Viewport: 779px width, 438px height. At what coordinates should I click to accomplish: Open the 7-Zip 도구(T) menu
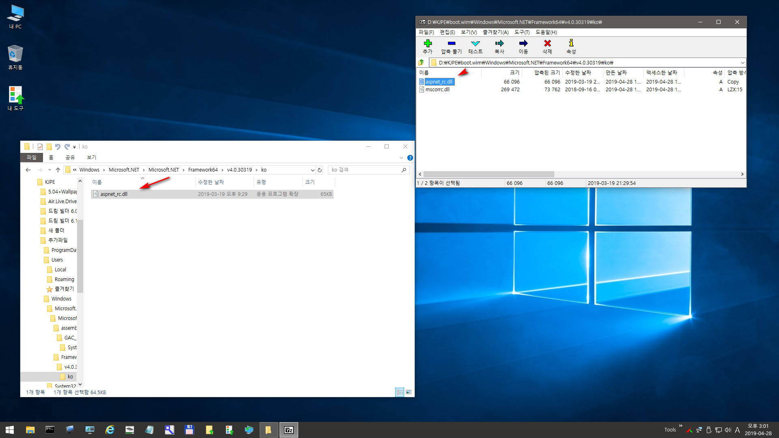pyautogui.click(x=522, y=32)
